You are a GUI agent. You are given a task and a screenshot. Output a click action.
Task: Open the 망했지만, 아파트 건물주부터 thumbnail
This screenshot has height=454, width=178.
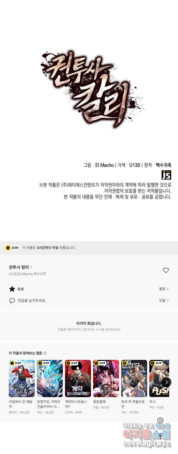(x=50, y=378)
